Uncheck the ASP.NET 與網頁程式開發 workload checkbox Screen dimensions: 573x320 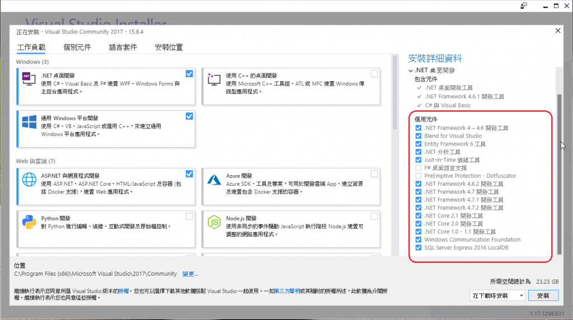[x=189, y=174]
